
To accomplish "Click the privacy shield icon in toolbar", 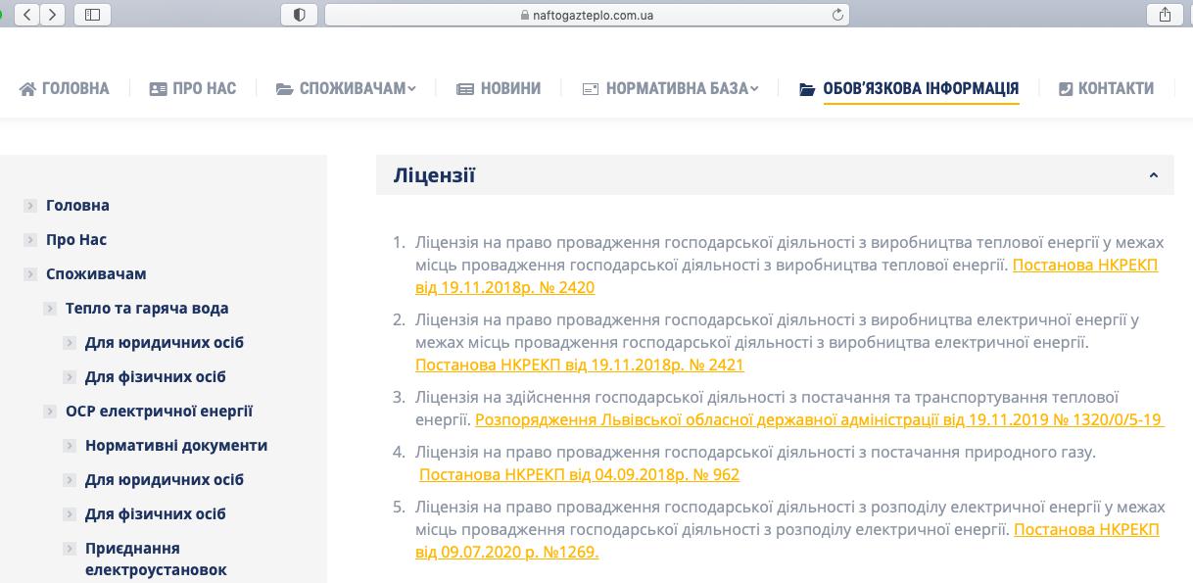I will pos(299,15).
